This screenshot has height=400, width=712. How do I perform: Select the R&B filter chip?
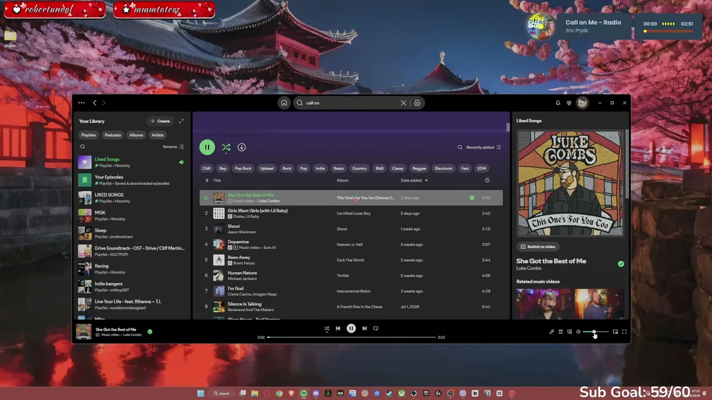click(x=379, y=168)
